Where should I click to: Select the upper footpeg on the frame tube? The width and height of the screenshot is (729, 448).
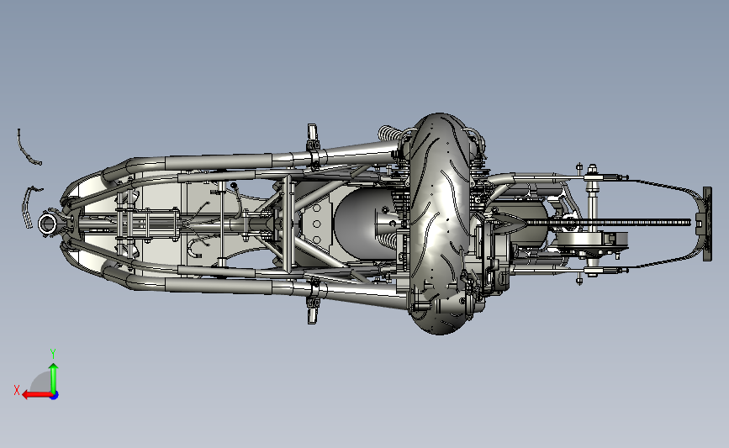coord(312,131)
